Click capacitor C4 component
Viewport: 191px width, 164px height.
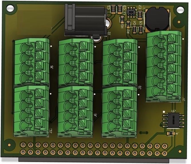(134, 30)
